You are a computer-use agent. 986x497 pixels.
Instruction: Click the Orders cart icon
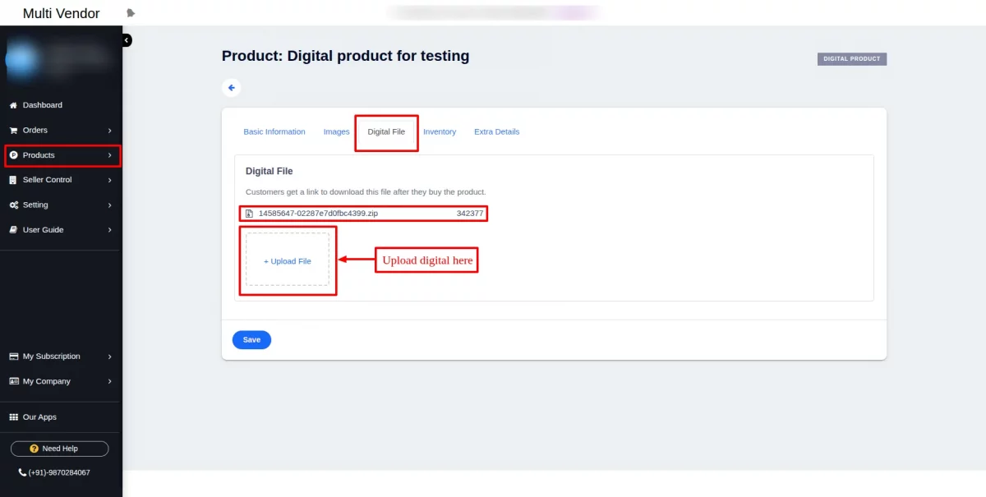click(x=13, y=130)
